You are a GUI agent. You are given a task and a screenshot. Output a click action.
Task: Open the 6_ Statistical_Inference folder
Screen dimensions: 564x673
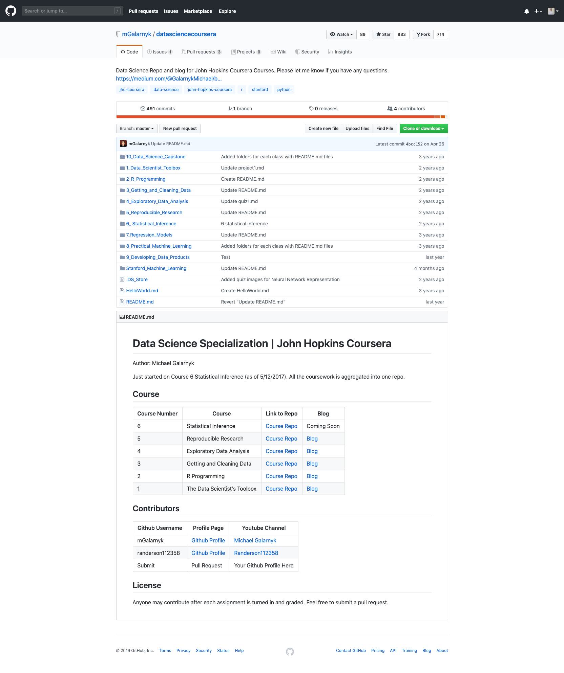pos(151,224)
